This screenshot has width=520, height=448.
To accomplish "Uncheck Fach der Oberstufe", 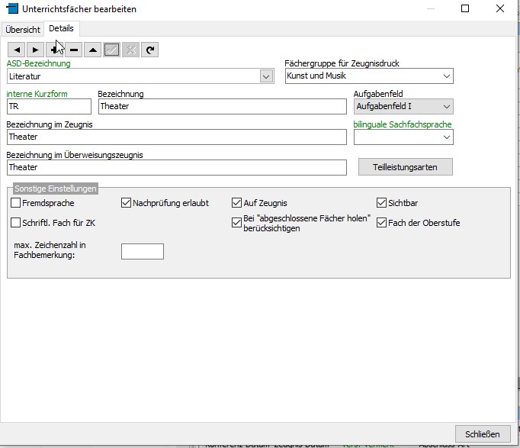I will (381, 222).
